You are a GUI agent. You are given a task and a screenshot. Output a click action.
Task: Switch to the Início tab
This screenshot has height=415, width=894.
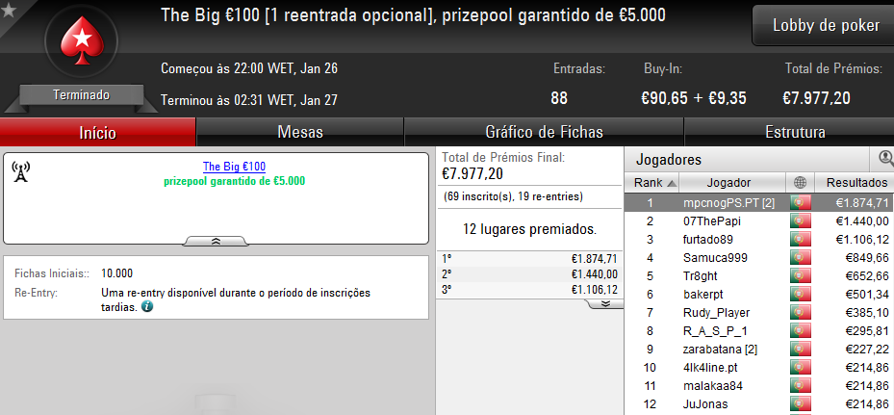click(97, 133)
